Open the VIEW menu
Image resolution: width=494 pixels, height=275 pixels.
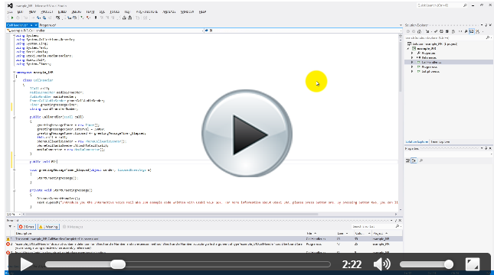(32, 12)
